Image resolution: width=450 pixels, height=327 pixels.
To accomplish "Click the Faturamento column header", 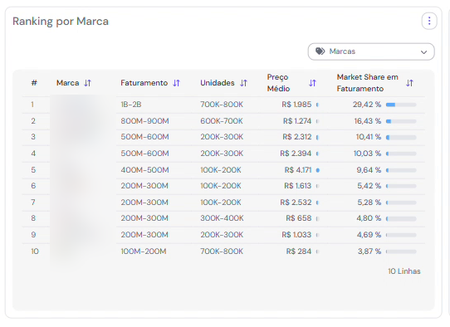I will [144, 83].
